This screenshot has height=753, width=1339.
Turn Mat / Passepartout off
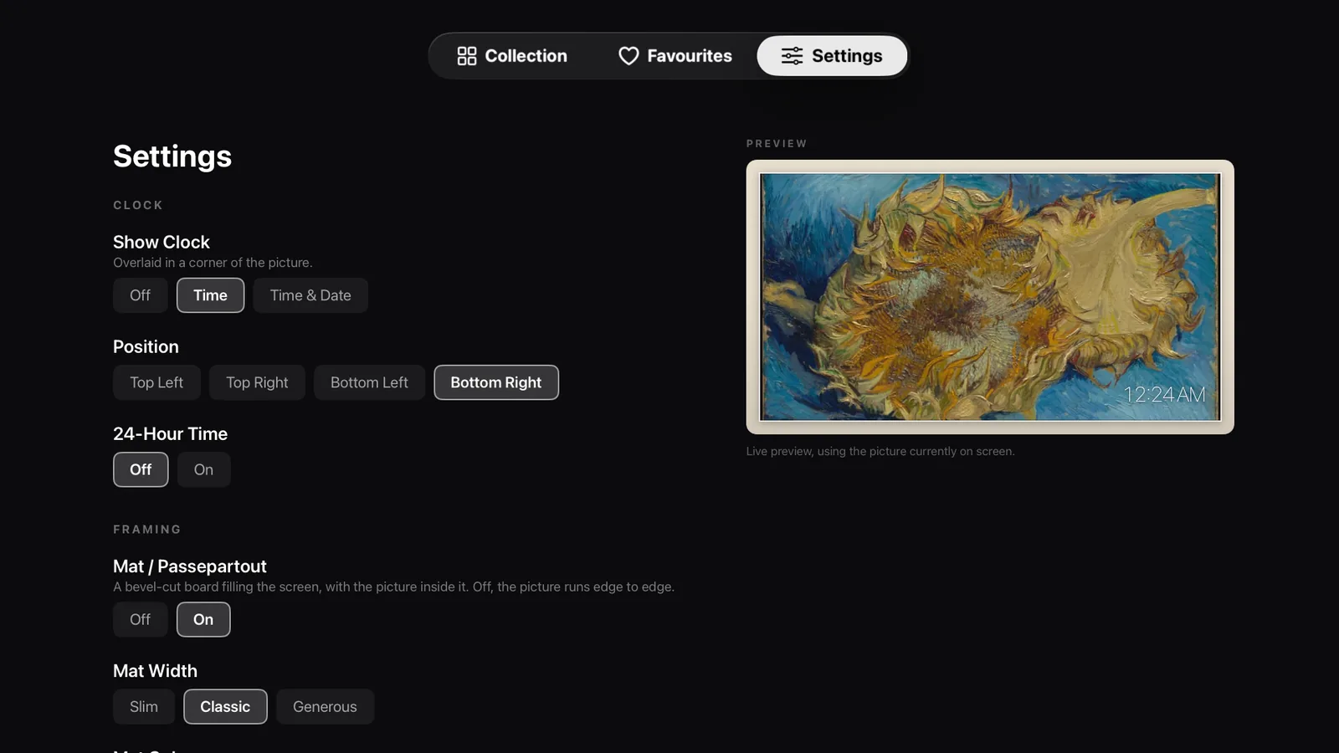click(x=141, y=619)
